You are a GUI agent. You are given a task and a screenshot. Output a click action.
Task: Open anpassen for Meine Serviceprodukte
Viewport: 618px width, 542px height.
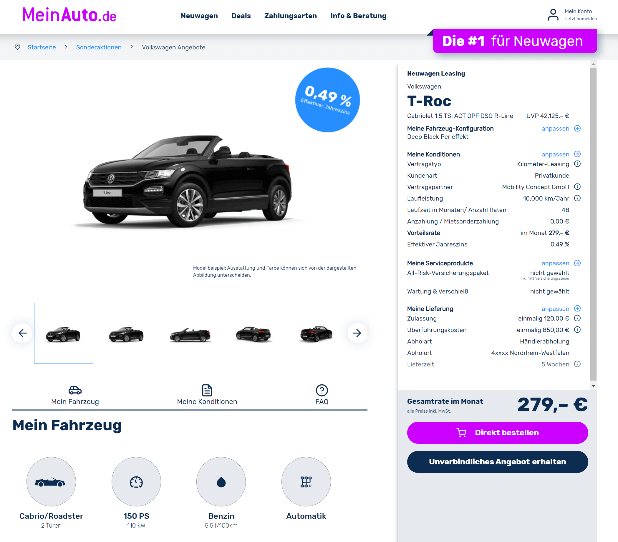[x=577, y=263]
